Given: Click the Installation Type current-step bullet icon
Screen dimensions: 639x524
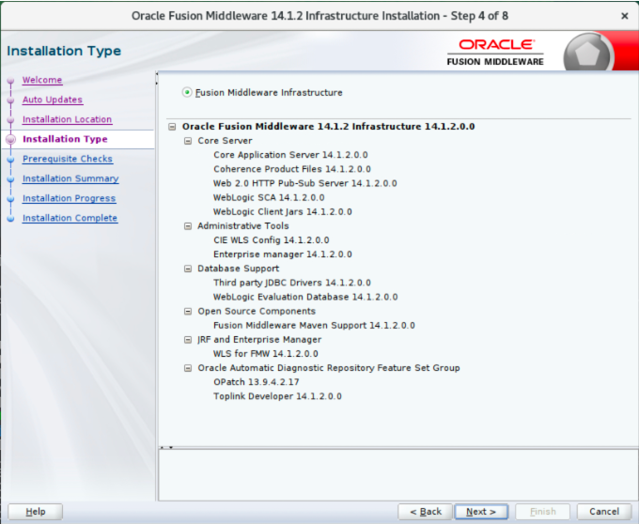Looking at the screenshot, I should (x=11, y=140).
